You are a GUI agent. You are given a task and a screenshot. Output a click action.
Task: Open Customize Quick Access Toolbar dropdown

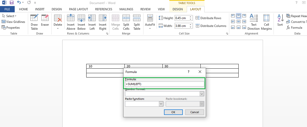pyautogui.click(x=35, y=3)
